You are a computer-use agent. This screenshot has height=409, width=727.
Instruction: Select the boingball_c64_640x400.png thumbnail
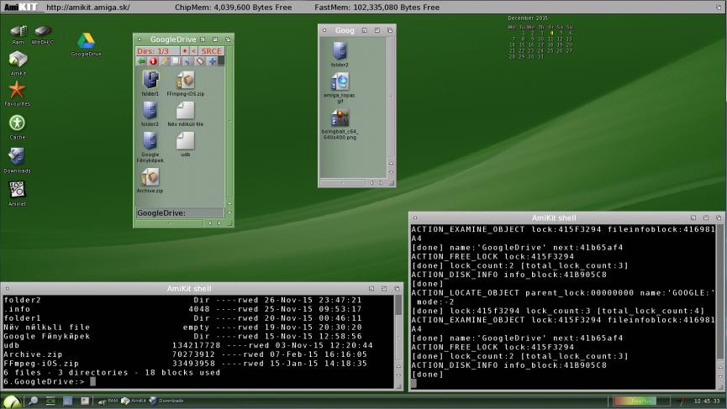pyautogui.click(x=340, y=118)
